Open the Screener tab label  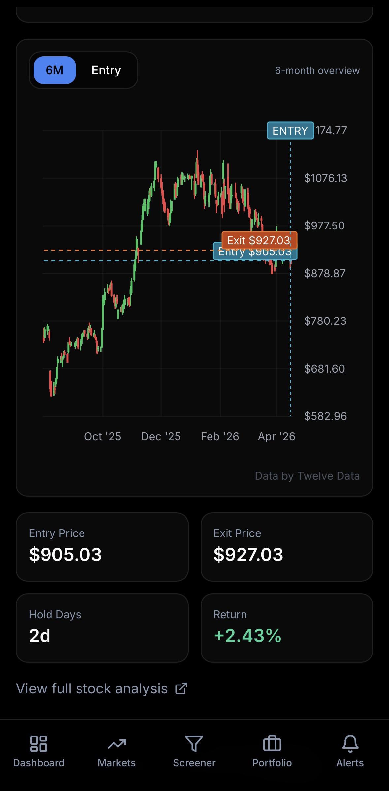(194, 763)
